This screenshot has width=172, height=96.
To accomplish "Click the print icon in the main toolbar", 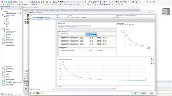I will [16, 2].
